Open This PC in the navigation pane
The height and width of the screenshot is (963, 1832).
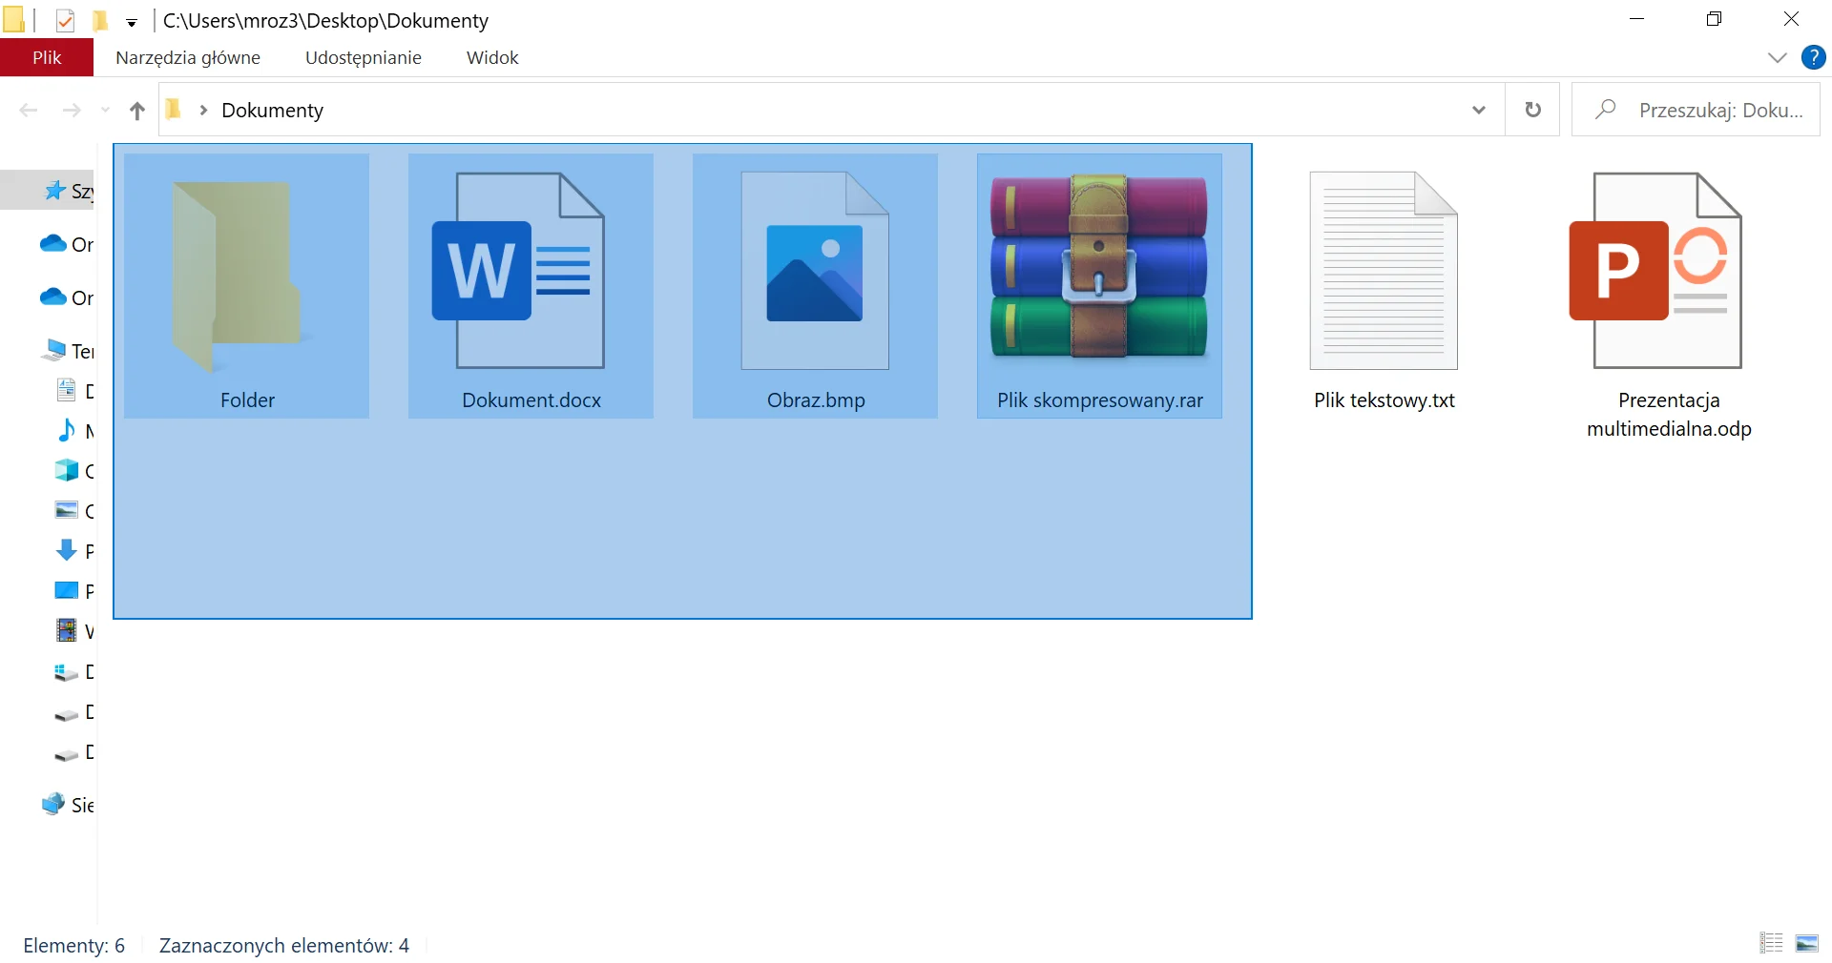[x=54, y=351]
